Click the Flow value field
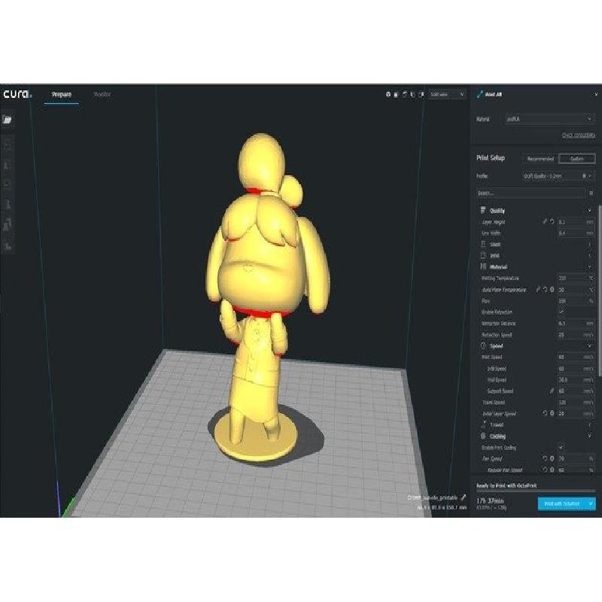This screenshot has height=602, width=602. pos(576,301)
